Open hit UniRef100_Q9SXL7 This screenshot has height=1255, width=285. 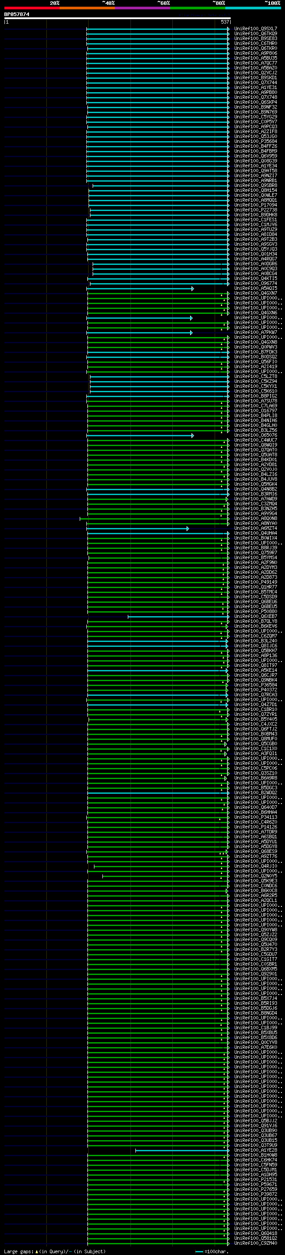pyautogui.click(x=256, y=29)
